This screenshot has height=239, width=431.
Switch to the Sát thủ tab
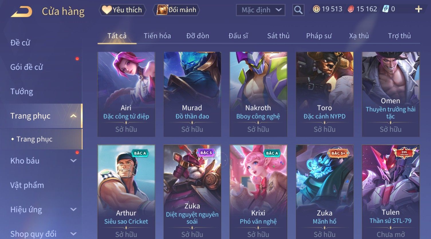(x=278, y=36)
